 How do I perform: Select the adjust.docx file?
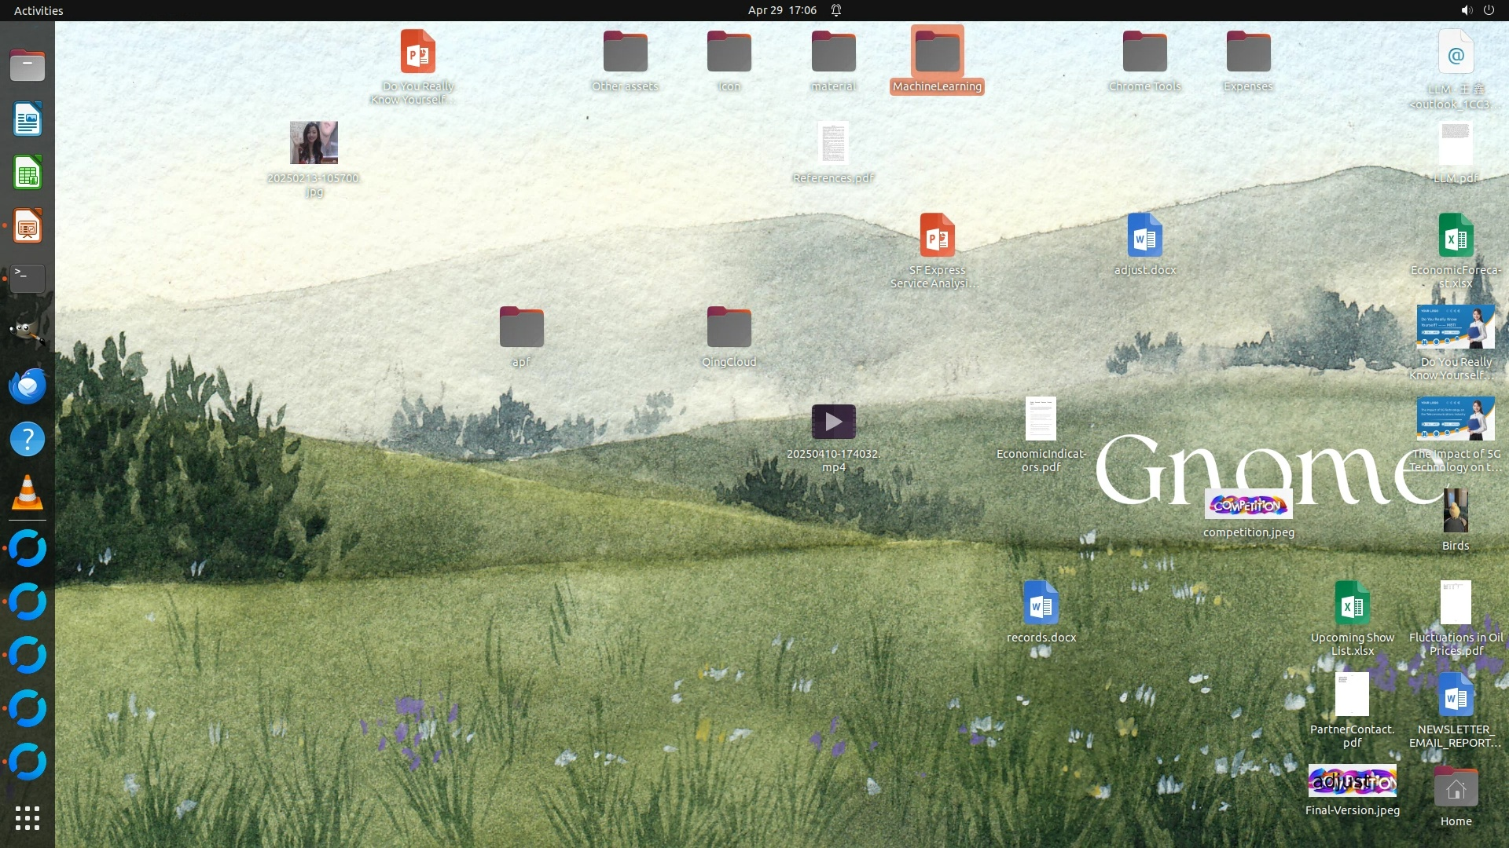click(1144, 236)
